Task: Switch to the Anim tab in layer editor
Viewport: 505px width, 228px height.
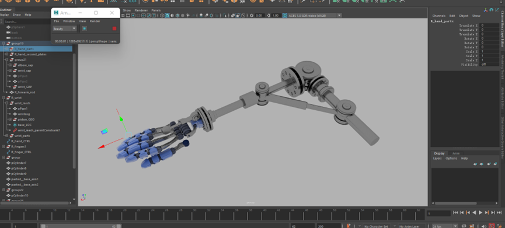Action: [456, 153]
